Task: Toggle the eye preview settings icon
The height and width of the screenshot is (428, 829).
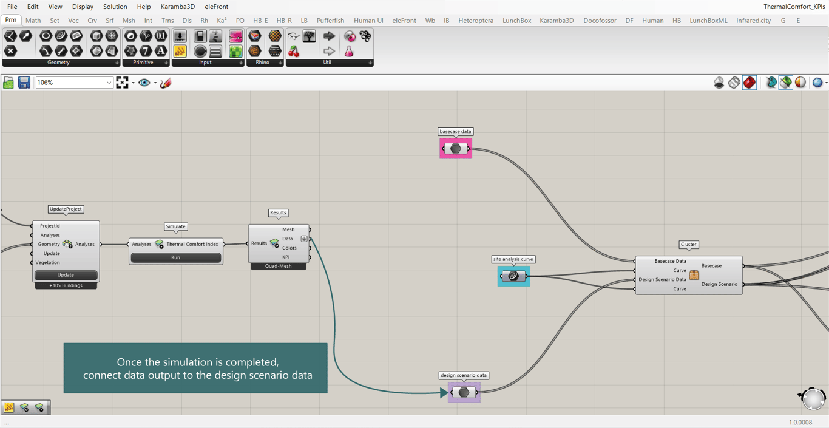Action: [144, 83]
